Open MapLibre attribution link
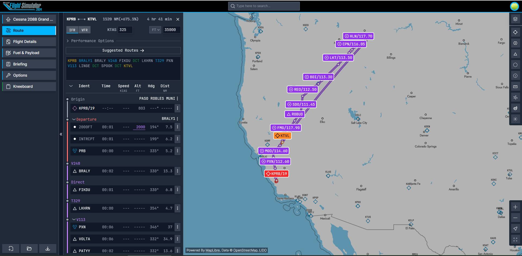 coord(213,250)
